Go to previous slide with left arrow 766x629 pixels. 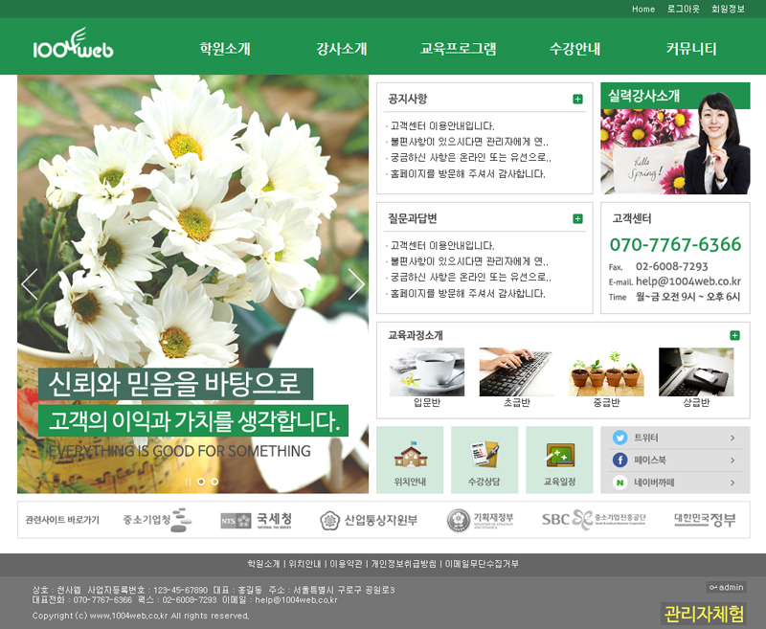coord(30,283)
